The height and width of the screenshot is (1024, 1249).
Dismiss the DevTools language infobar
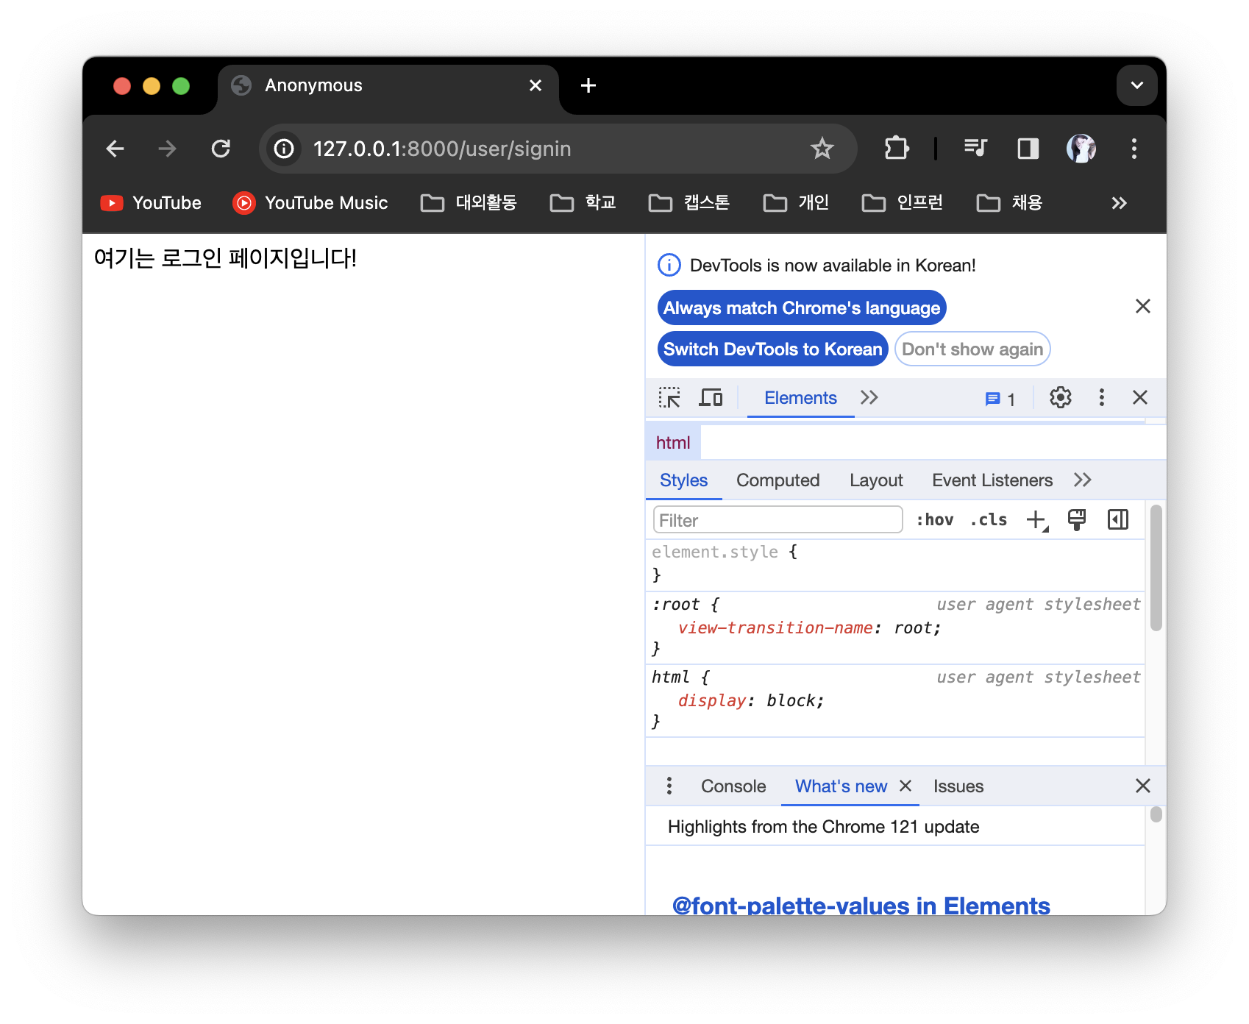1142,306
